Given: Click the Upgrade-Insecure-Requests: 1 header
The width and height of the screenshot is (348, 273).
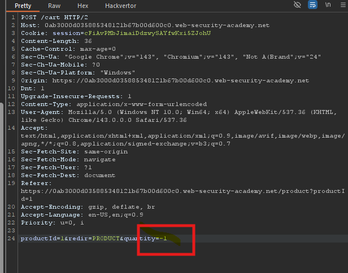Looking at the screenshot, I should [76, 96].
